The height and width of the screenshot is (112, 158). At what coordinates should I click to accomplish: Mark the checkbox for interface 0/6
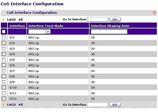pyautogui.click(x=4, y=65)
